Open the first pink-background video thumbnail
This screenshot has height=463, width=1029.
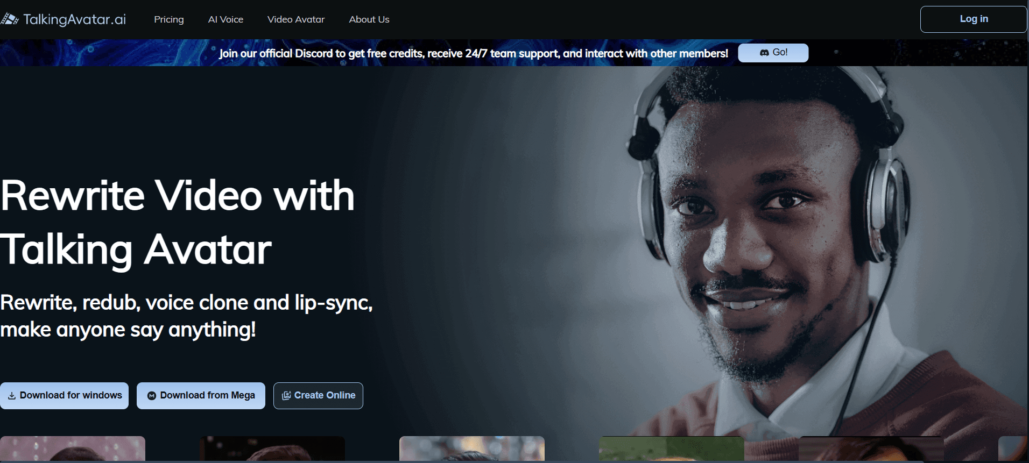pos(73,448)
